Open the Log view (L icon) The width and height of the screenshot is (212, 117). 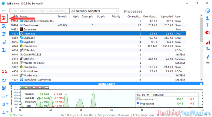(x=4, y=50)
